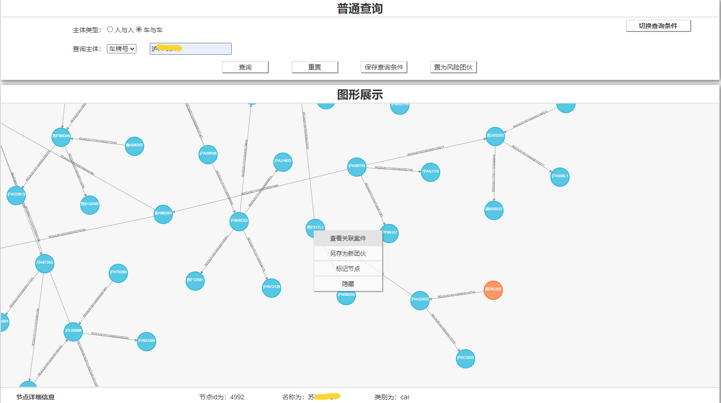Select graph node 沪A09R98

[208, 154]
